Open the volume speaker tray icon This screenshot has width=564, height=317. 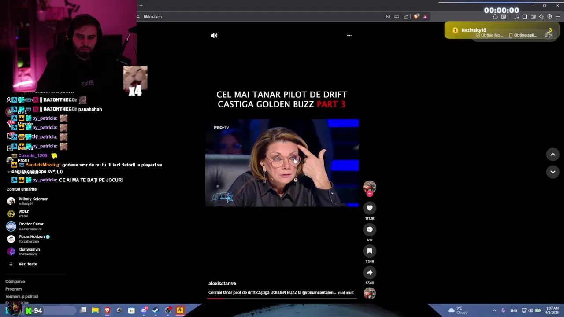click(531, 310)
